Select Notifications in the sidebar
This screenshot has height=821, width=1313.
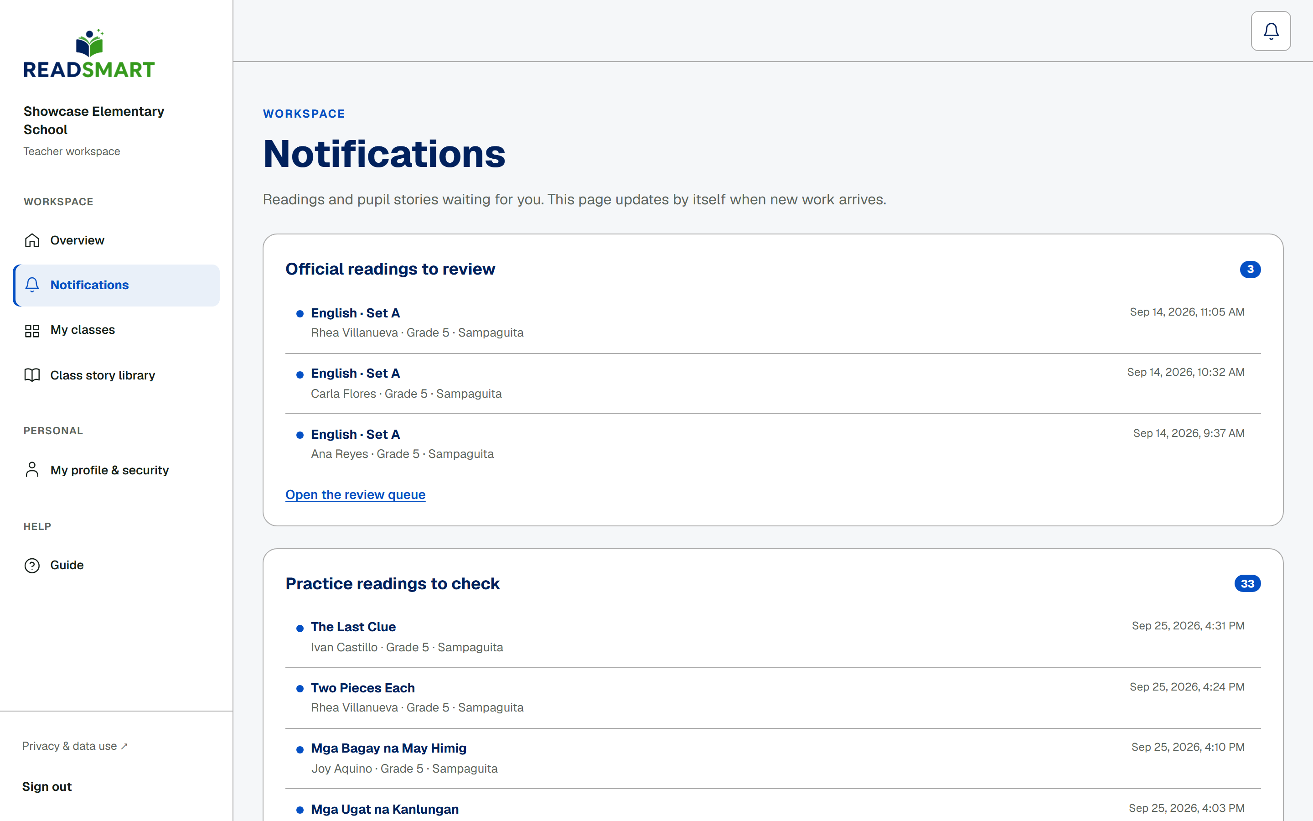[116, 285]
